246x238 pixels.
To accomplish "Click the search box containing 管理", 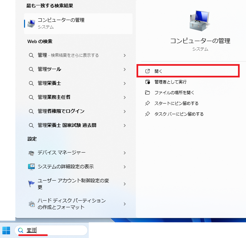I will click(51, 230).
